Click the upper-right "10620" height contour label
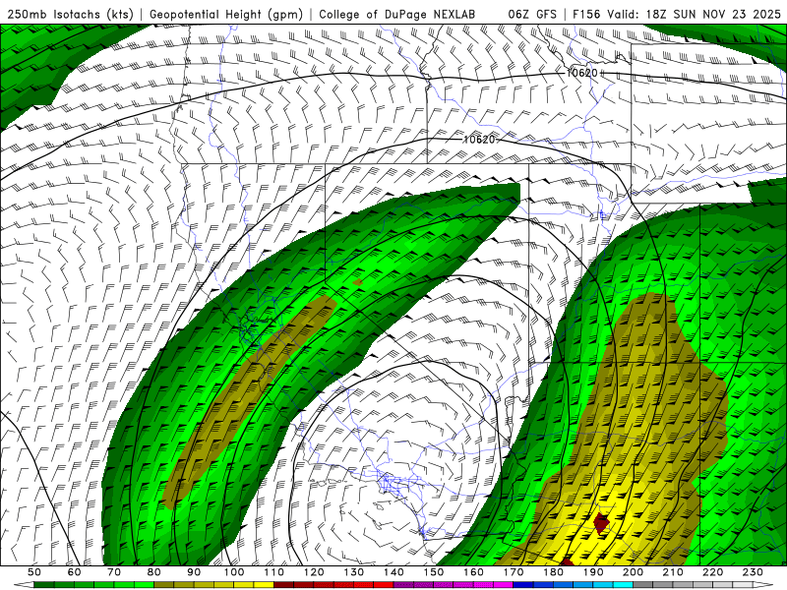This screenshot has height=590, width=787. pyautogui.click(x=581, y=73)
